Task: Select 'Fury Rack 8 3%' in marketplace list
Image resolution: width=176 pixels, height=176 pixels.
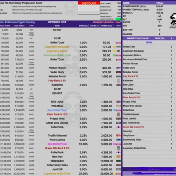Action: pos(131,76)
